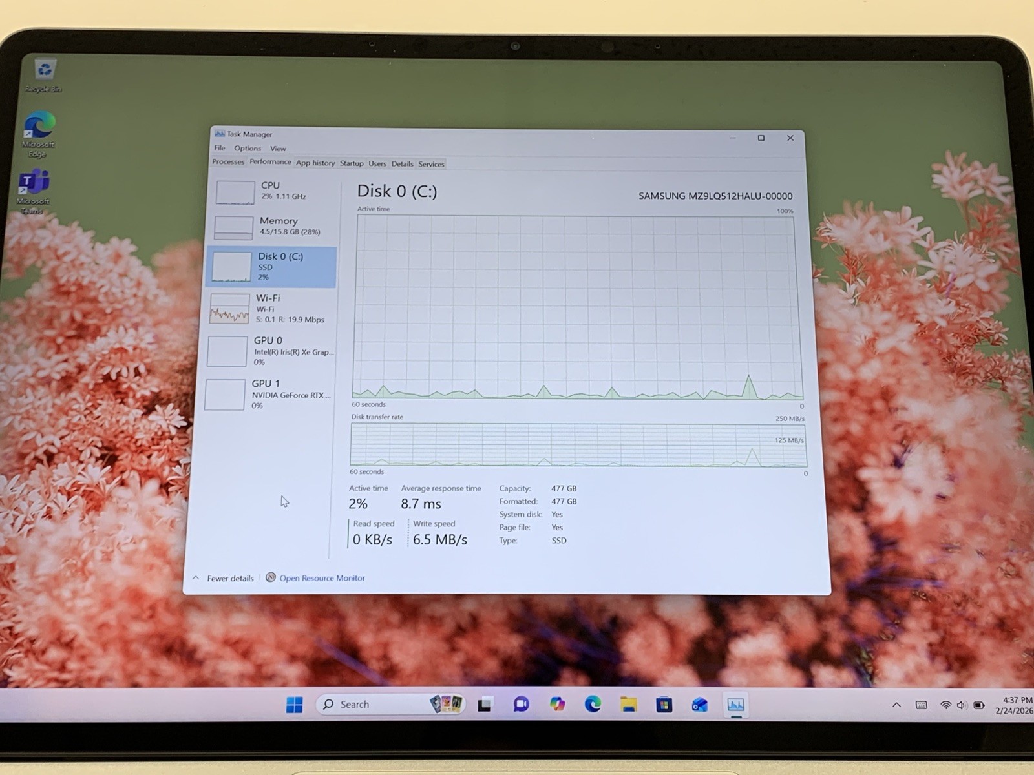This screenshot has height=775, width=1034.
Task: Switch to the Processes tab
Action: coord(228,162)
